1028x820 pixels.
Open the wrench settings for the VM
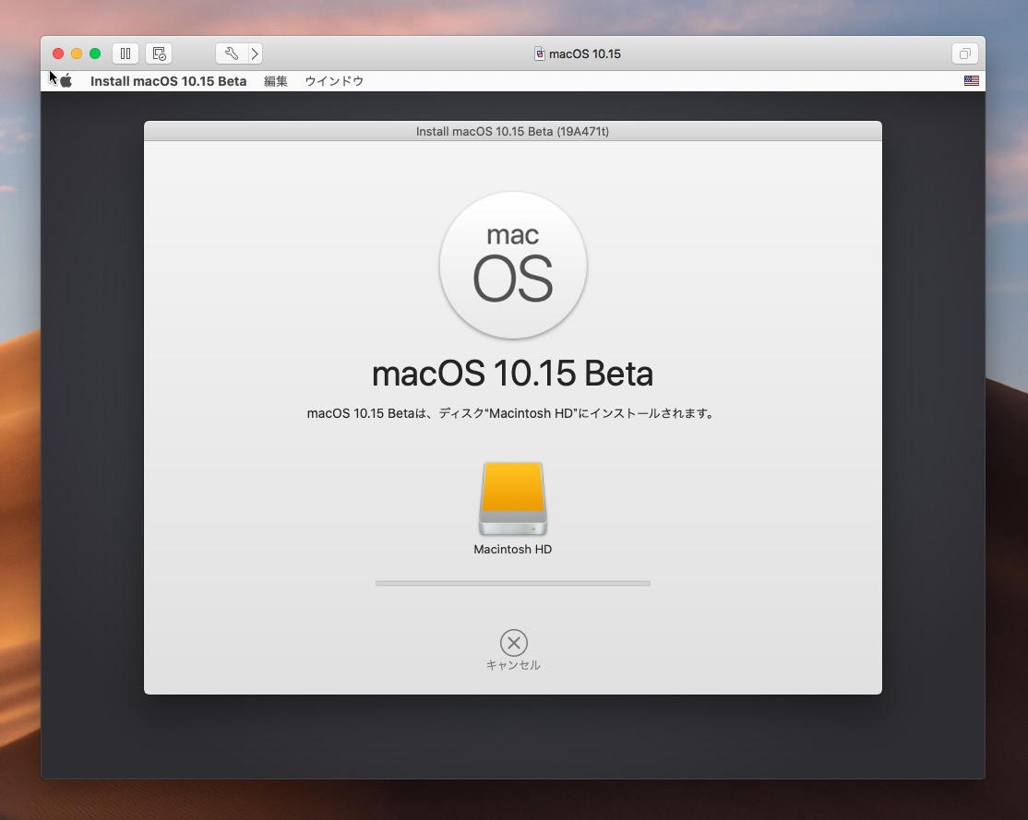coord(231,53)
